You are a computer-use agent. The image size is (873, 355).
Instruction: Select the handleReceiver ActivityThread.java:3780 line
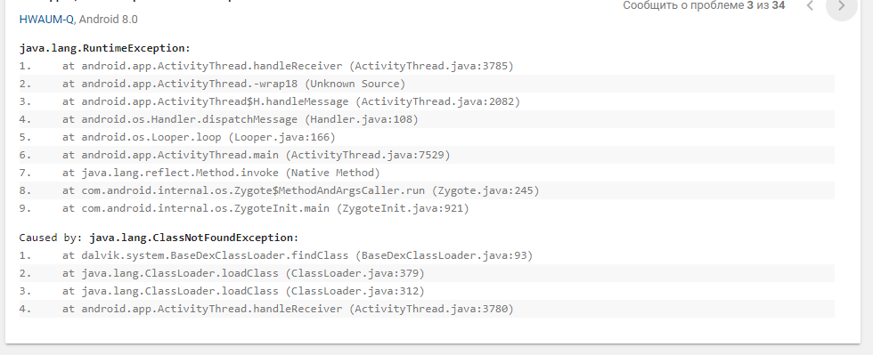point(427,309)
